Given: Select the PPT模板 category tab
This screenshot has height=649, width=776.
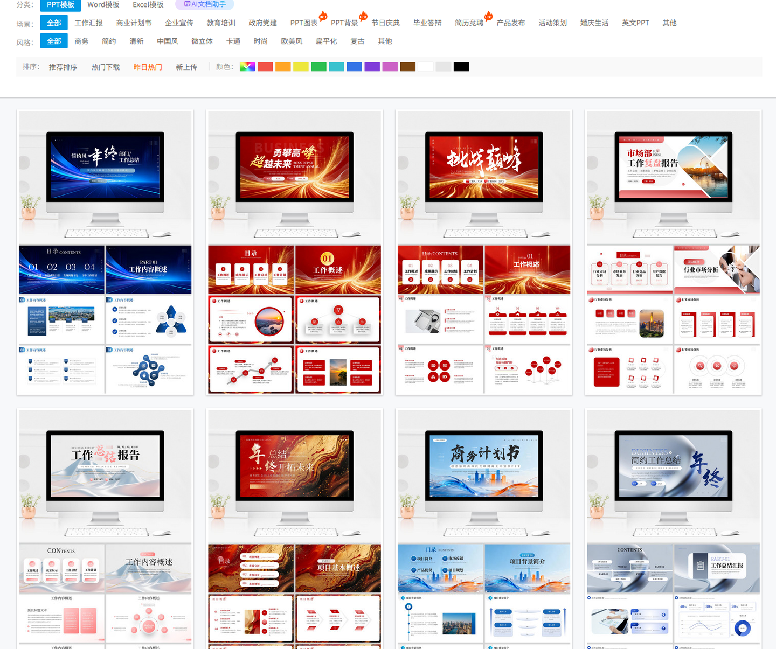Looking at the screenshot, I should click(x=60, y=5).
